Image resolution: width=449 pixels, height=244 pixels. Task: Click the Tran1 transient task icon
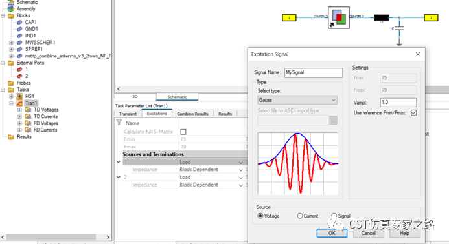pyautogui.click(x=19, y=103)
